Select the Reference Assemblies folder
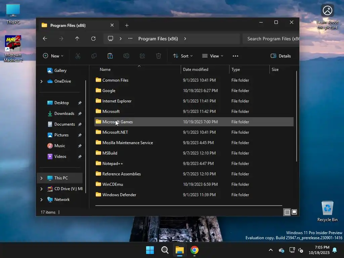The width and height of the screenshot is (344, 258). click(194, 174)
